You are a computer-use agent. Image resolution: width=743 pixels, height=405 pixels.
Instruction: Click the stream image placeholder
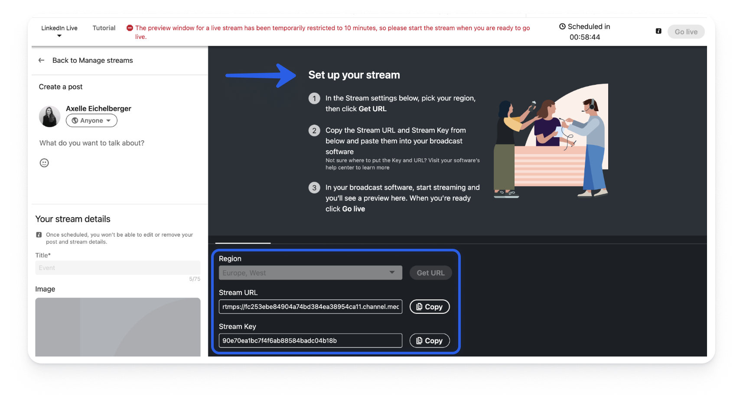coord(118,327)
